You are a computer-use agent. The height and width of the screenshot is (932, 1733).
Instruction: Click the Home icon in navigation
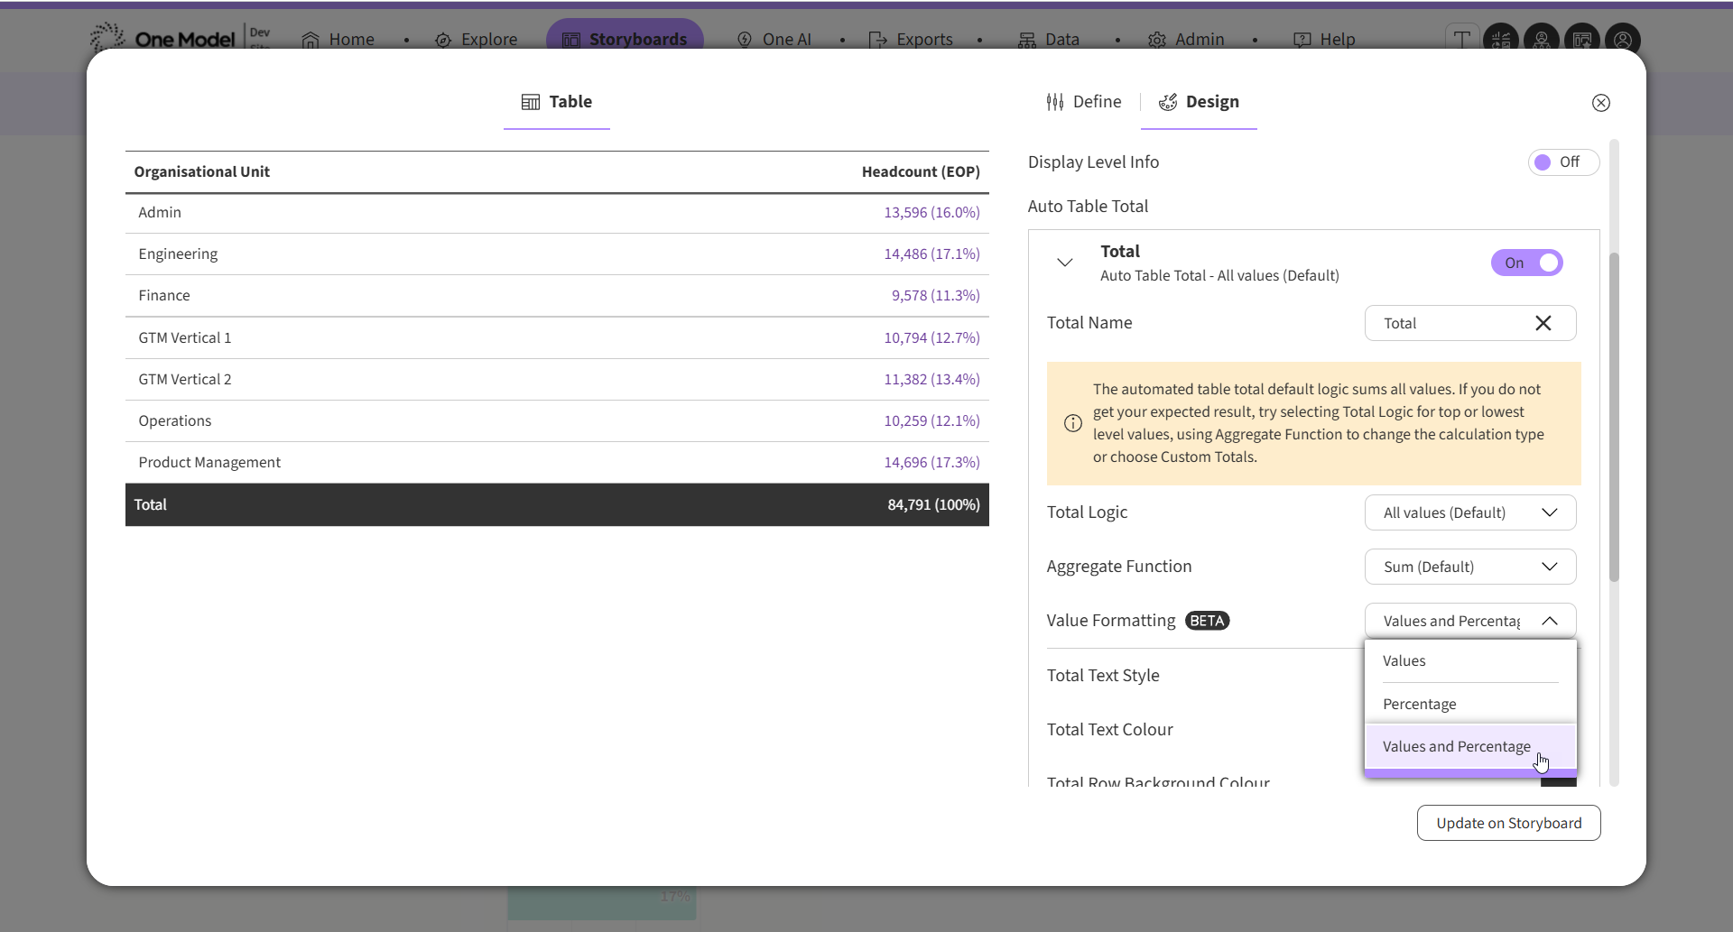pyautogui.click(x=310, y=40)
